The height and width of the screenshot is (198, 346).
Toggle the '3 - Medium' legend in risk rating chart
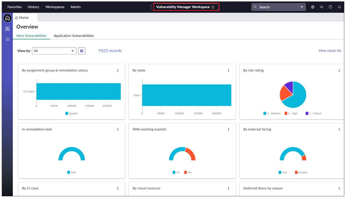click(272, 113)
